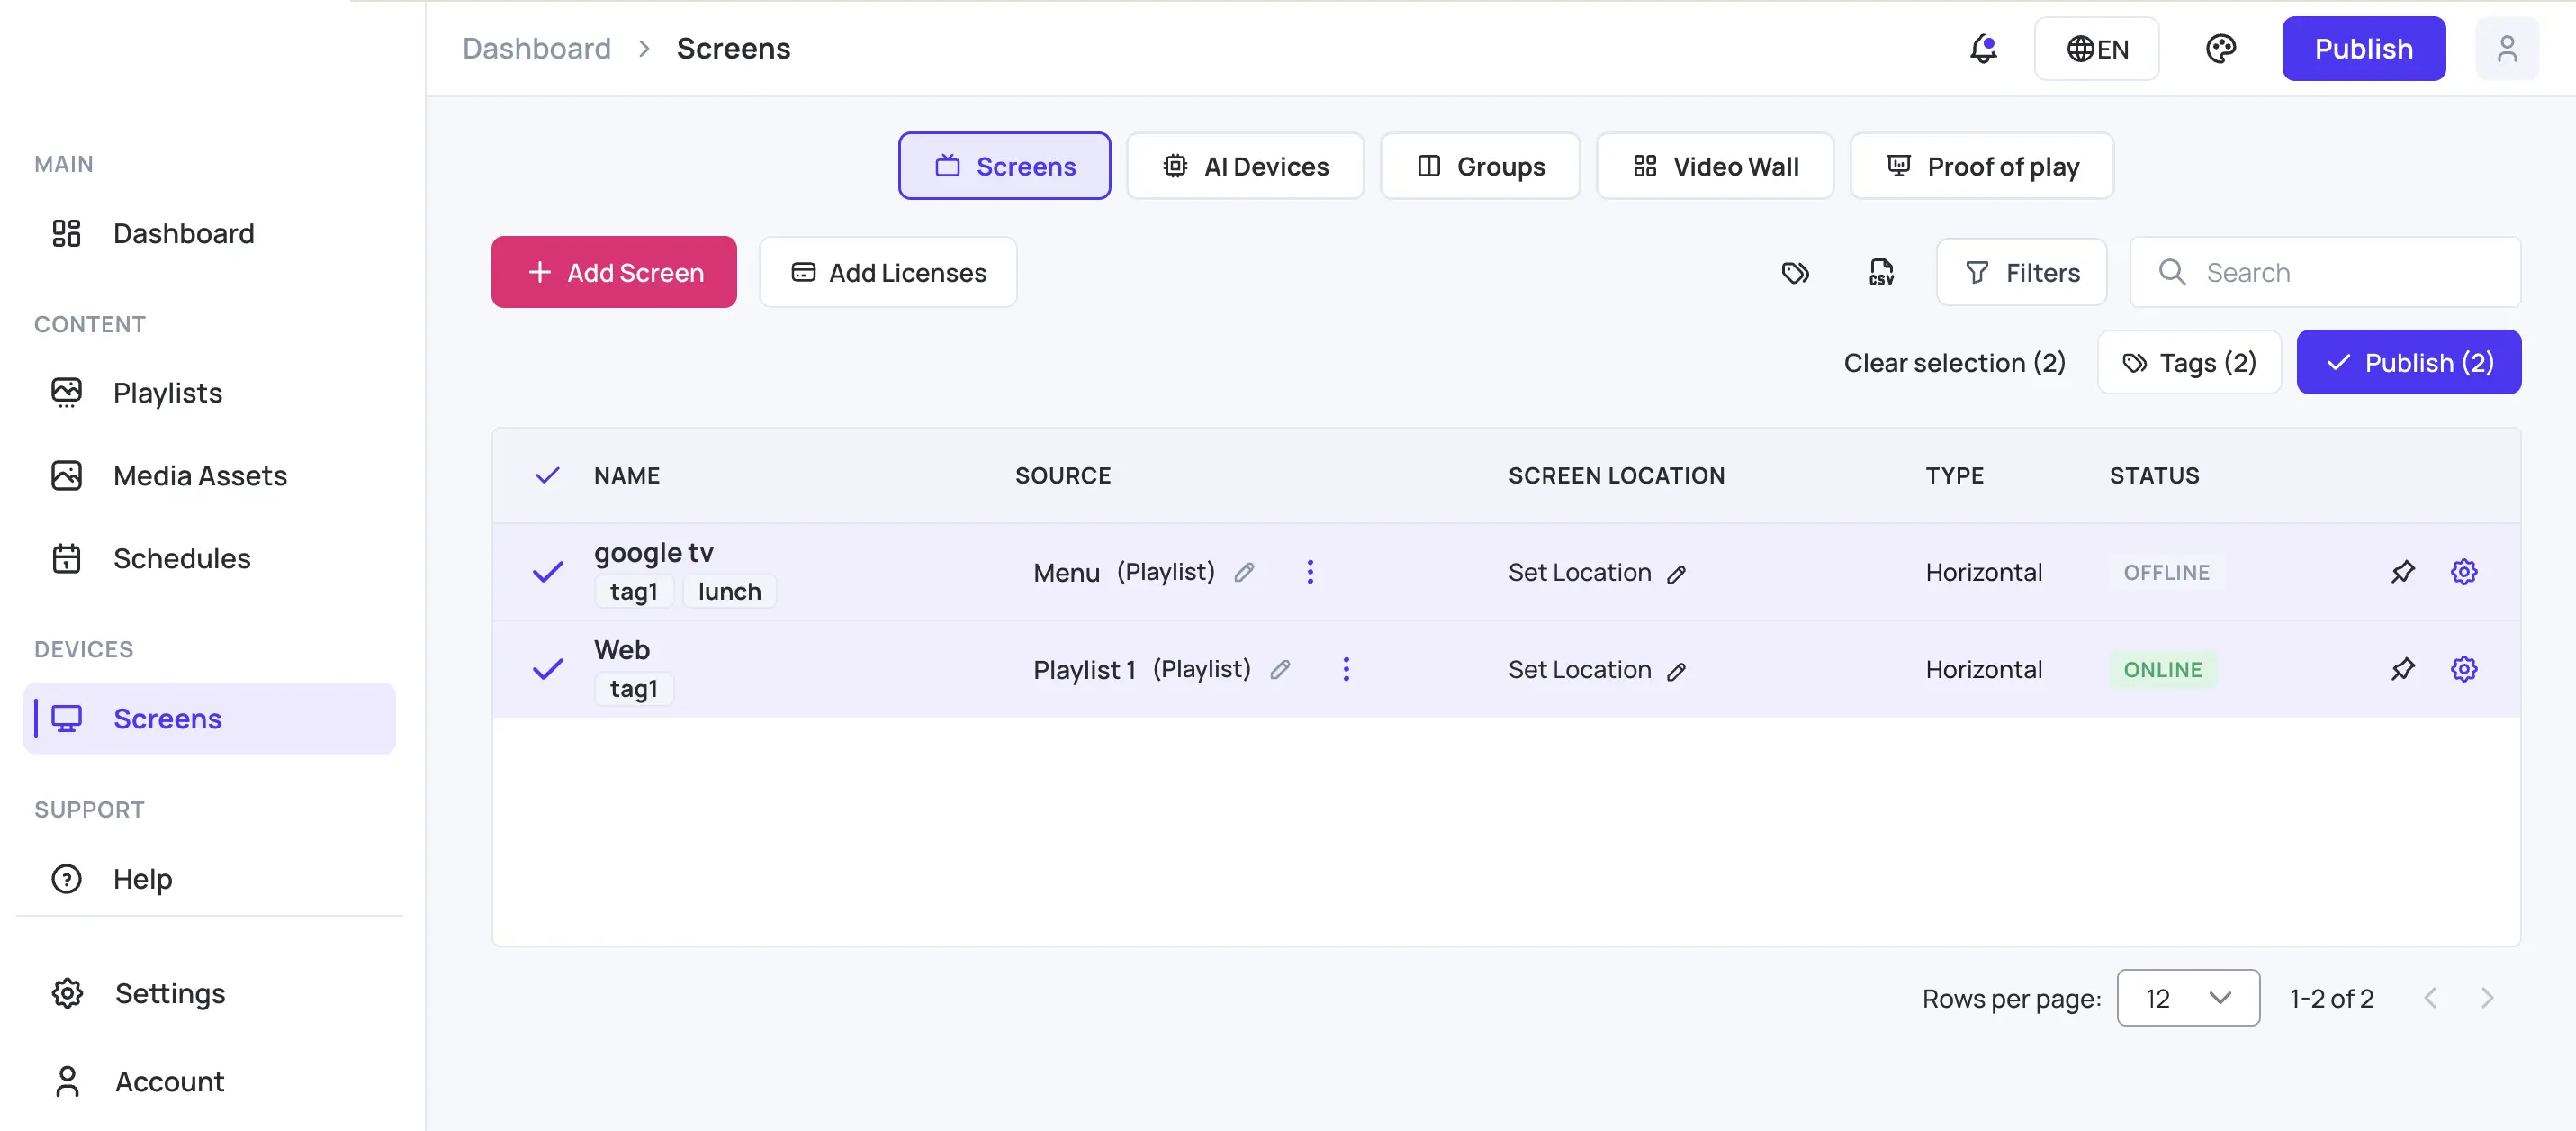Switch to the Screens tab
The height and width of the screenshot is (1131, 2576).
click(1004, 167)
